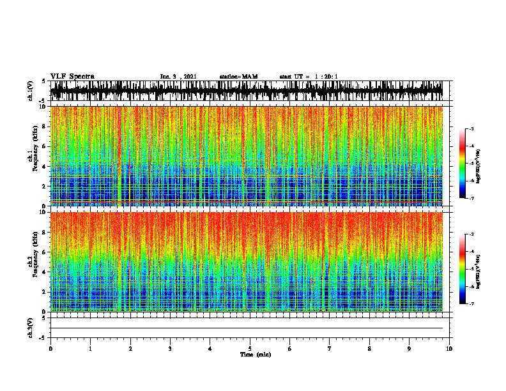The height and width of the screenshot is (391, 506).
Task: Click the ch.2 colorbar log(PSD) unit label
Action: [478, 272]
